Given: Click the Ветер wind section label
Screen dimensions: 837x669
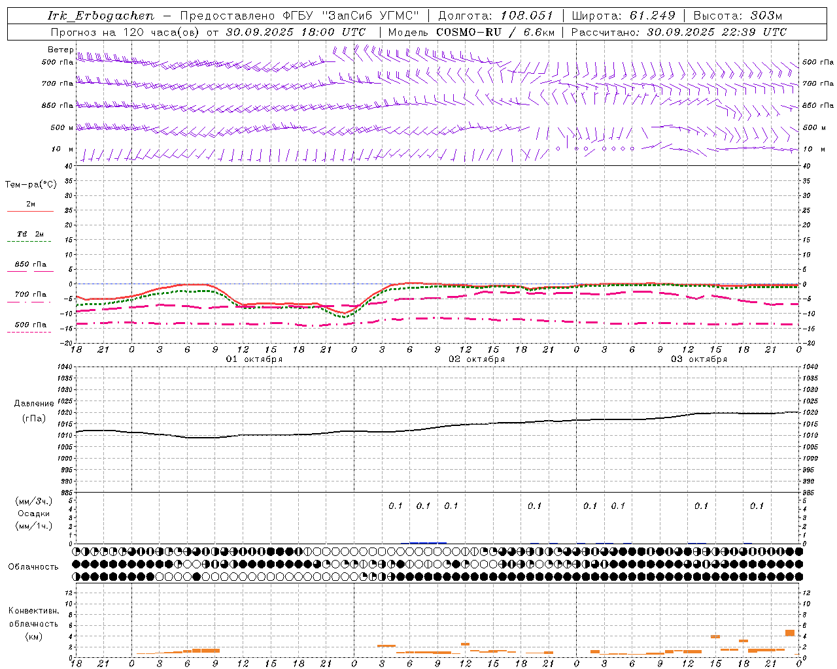Looking at the screenshot, I should 61,50.
